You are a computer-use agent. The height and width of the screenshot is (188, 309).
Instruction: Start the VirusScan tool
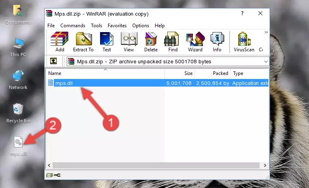[x=244, y=42]
